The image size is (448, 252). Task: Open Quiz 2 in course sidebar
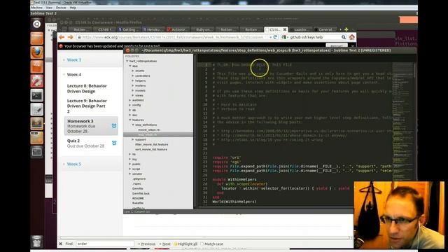[x=85, y=143]
